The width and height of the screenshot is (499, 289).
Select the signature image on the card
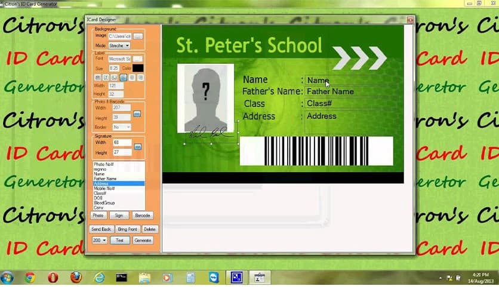[211, 133]
